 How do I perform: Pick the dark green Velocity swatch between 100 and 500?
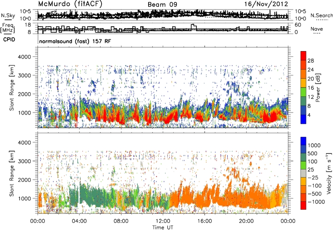click(x=303, y=157)
